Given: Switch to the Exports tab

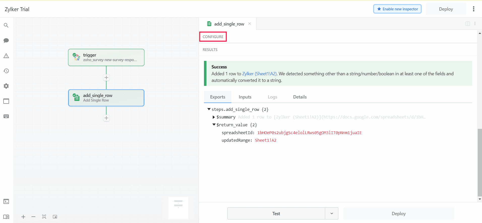Looking at the screenshot, I should click(218, 97).
